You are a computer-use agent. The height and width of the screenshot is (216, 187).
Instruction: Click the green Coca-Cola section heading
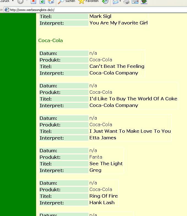tap(50, 40)
